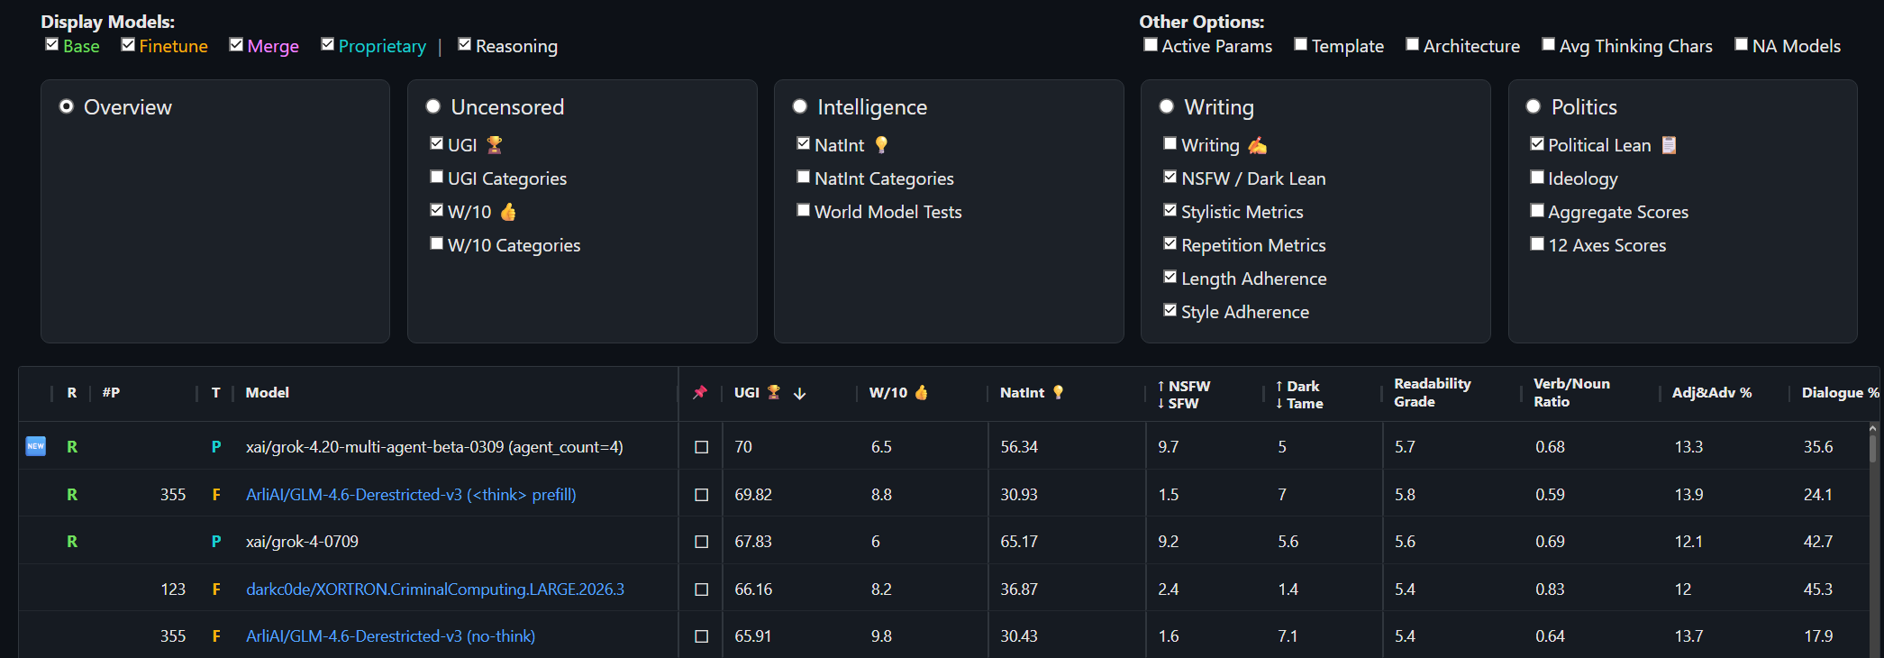Viewport: 1884px width, 658px height.
Task: Click the lightbulb icon in the NatInt column header
Action: (x=1058, y=392)
